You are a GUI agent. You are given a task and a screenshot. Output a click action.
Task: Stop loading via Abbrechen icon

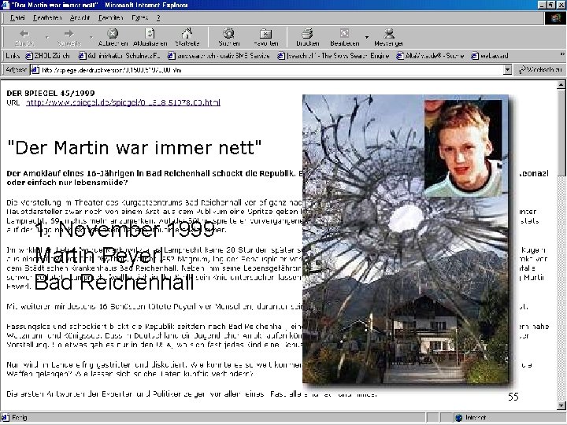(113, 34)
